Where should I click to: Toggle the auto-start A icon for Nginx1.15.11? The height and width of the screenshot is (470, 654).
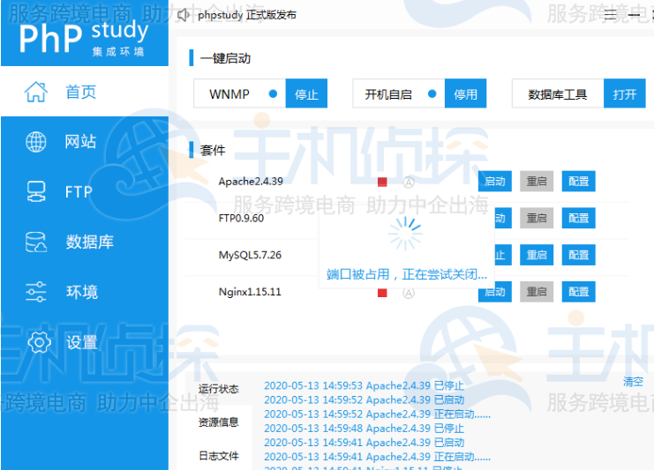click(409, 293)
